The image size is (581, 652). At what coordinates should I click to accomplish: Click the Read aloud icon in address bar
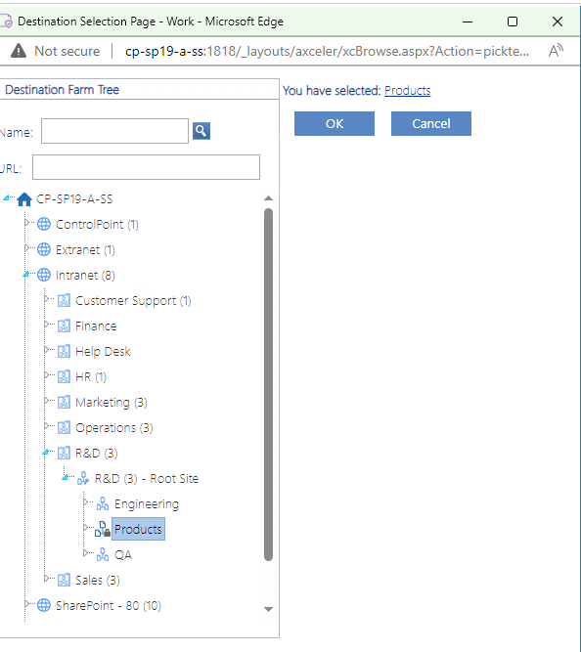tap(556, 51)
